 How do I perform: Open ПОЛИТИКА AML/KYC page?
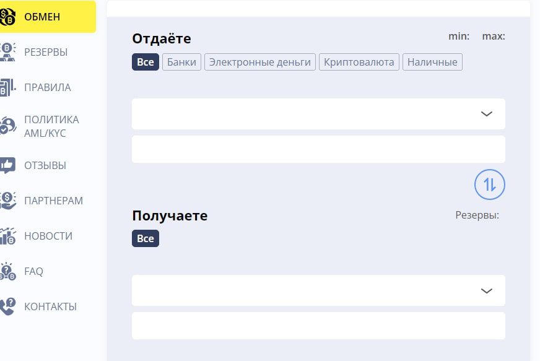coord(51,126)
